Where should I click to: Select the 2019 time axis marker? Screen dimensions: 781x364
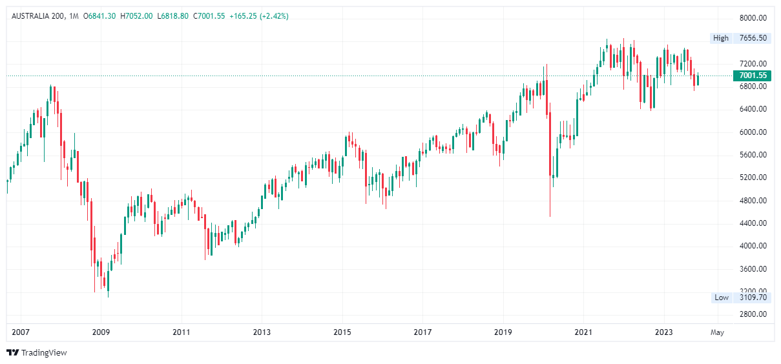(x=503, y=332)
